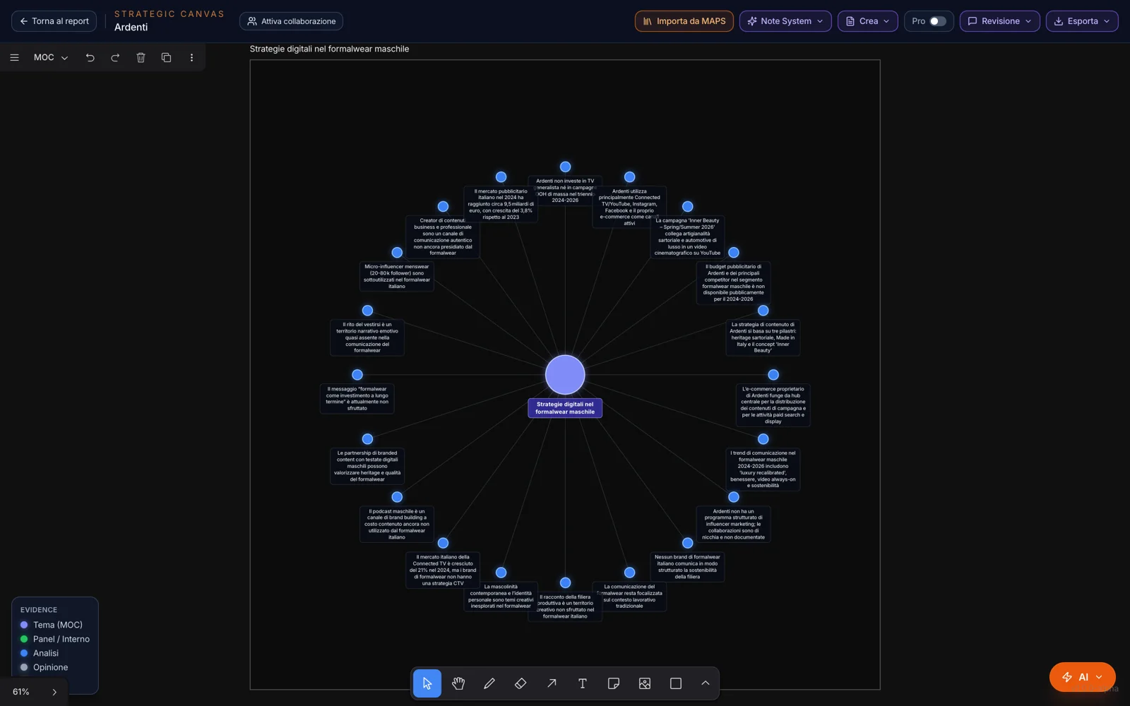1130x706 pixels.
Task: Undo the last canvas action
Action: (90, 58)
